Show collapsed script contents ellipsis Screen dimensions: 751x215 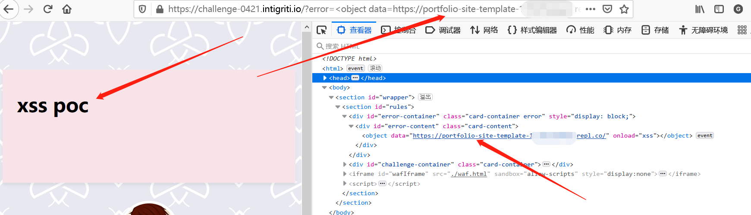[x=382, y=184]
